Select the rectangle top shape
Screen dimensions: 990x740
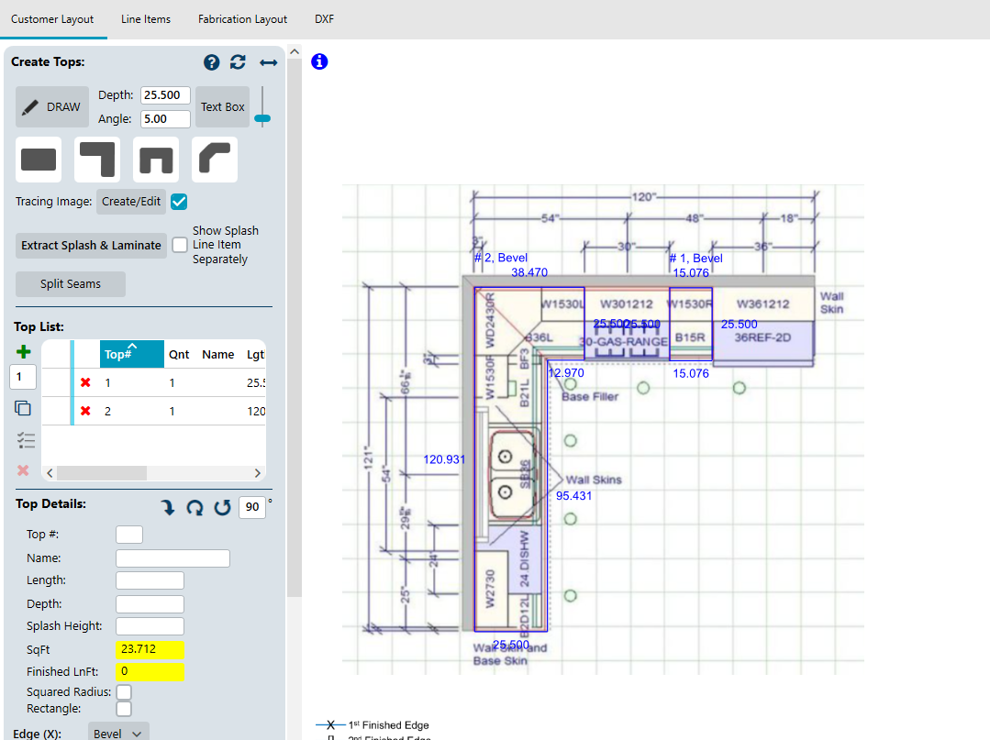click(x=39, y=160)
